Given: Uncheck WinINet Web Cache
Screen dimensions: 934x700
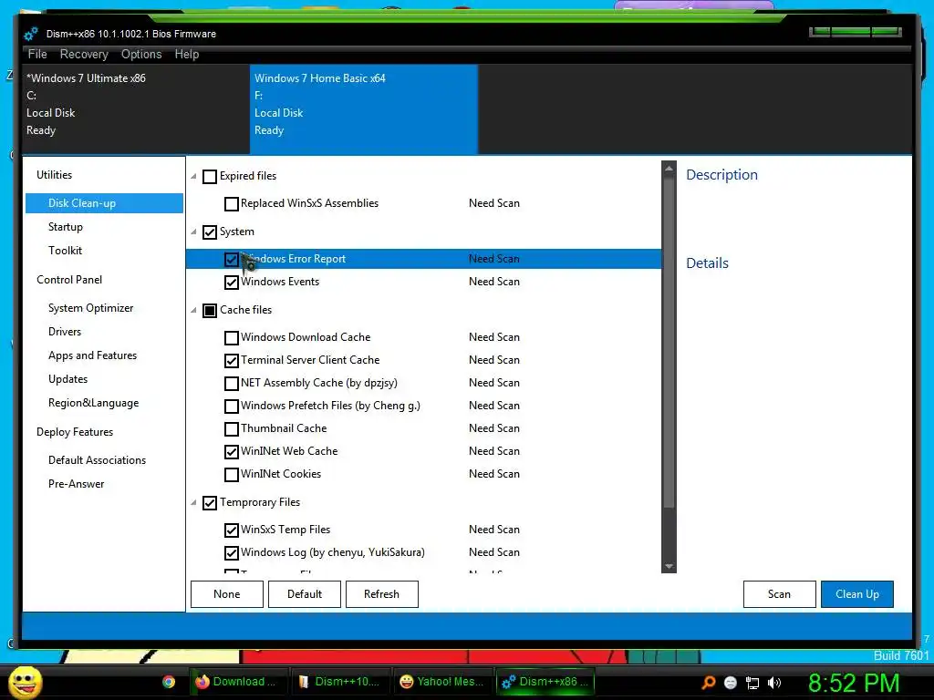Looking at the screenshot, I should click(231, 452).
